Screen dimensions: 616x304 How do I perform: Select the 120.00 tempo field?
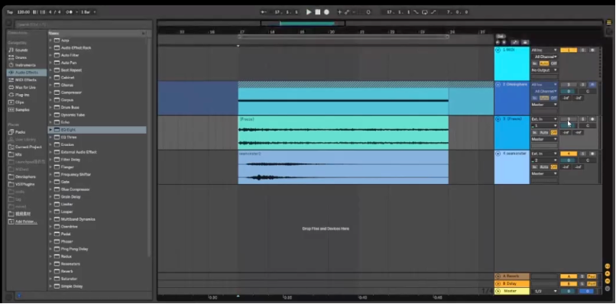pos(24,12)
